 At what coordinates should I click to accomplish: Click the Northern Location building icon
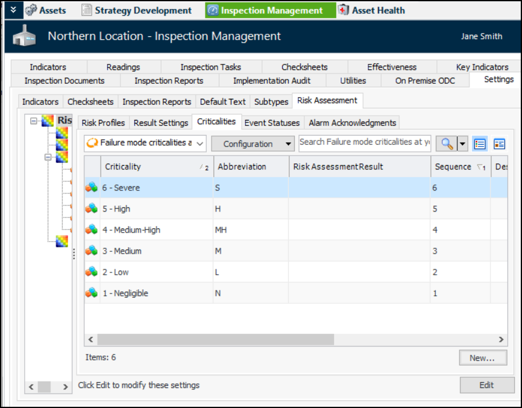(x=24, y=37)
